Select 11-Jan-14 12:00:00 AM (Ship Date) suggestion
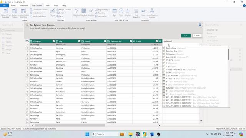Viewport: 246px width, 138px height. 195,69
